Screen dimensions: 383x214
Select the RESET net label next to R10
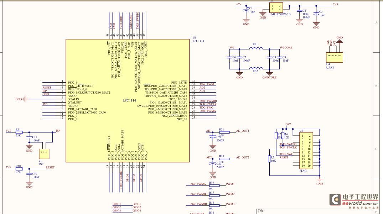click(50, 167)
